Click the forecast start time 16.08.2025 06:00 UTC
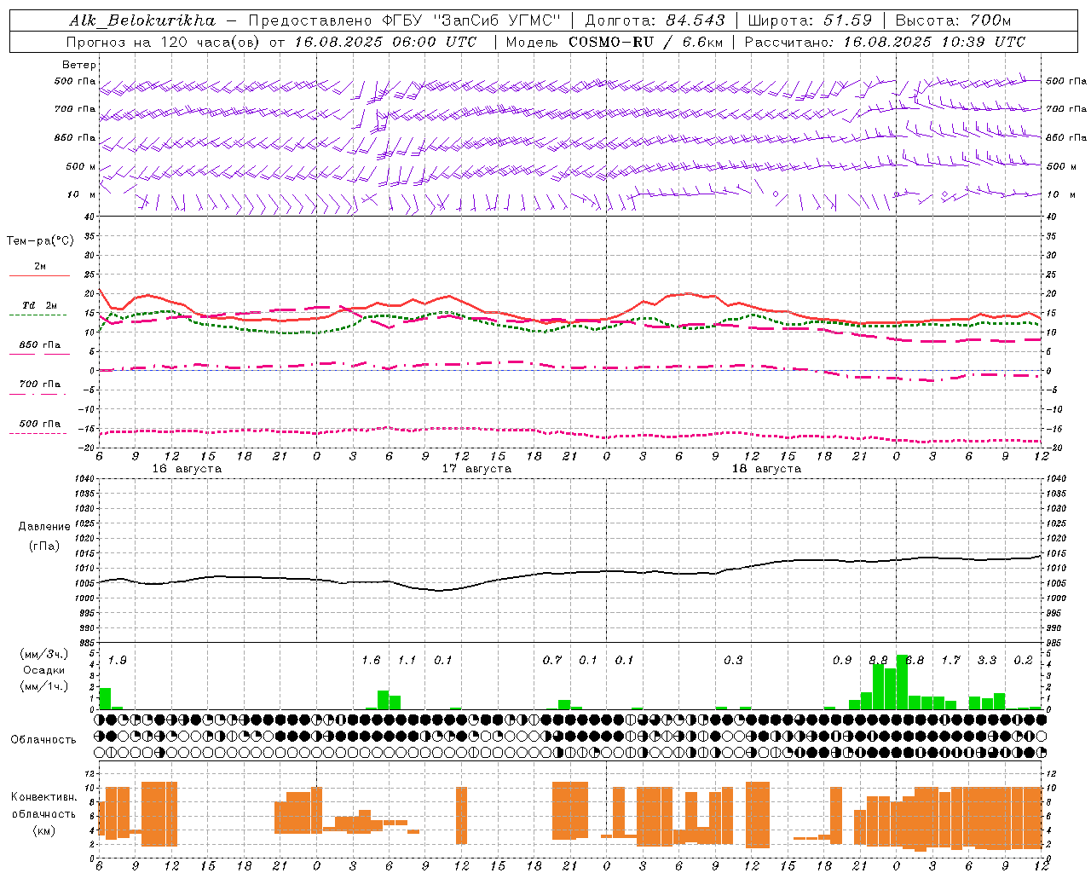The width and height of the screenshot is (1091, 873). pos(385,42)
